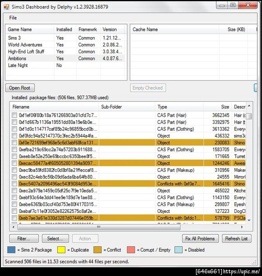Image resolution: width=262 pixels, height=276 pixels.
Task: Click the orange Conflict legend swatch
Action: click(97, 250)
